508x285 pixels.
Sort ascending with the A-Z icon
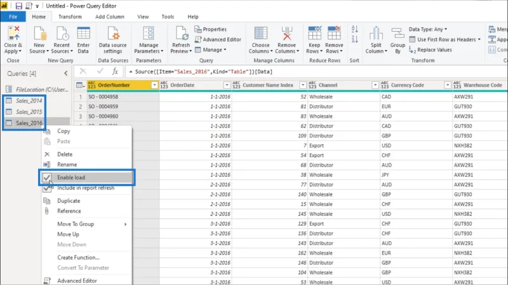click(x=355, y=29)
